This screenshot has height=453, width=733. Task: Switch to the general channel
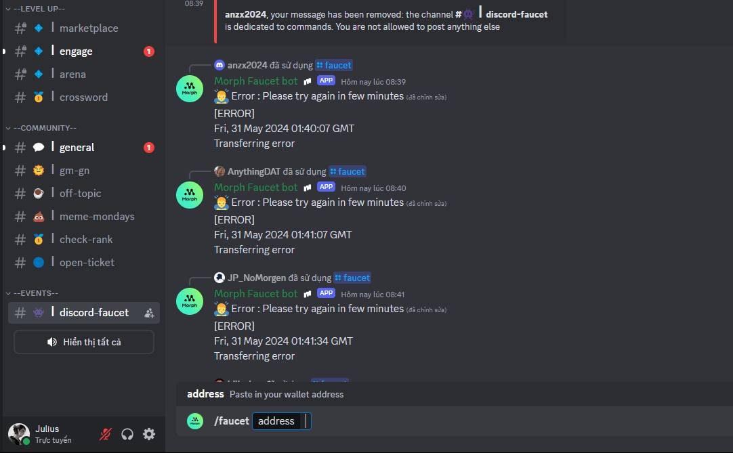point(84,147)
